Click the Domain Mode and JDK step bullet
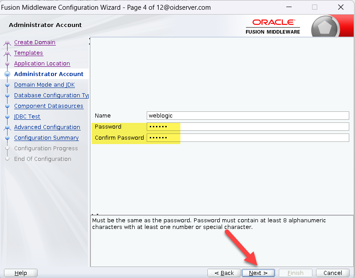Screen dimensions: 355x278 click(7, 85)
